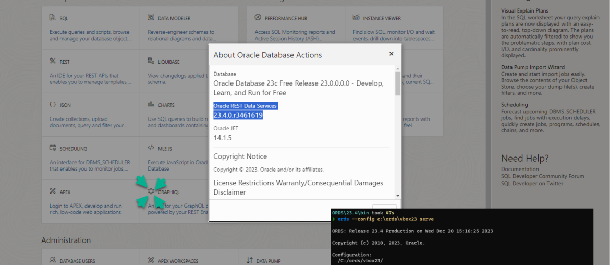Click the Copyright © 2023 Oracle line
The height and width of the screenshot is (265, 610).
click(x=269, y=170)
